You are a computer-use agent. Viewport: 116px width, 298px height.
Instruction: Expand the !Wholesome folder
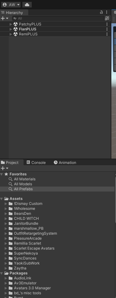tap(6, 209)
